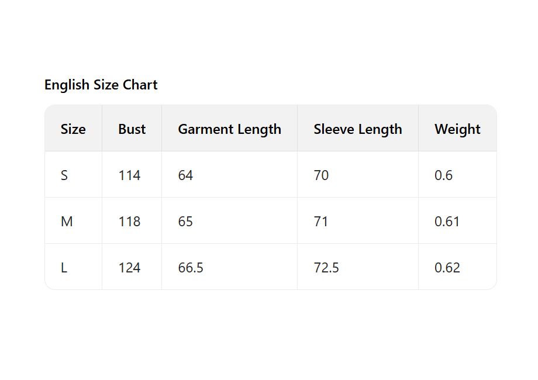Select the S size row label
The width and height of the screenshot is (538, 380).
[x=64, y=175]
